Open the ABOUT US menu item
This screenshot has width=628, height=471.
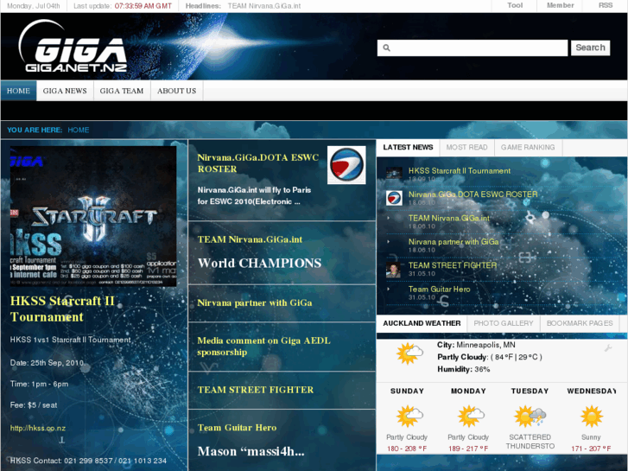tap(176, 91)
